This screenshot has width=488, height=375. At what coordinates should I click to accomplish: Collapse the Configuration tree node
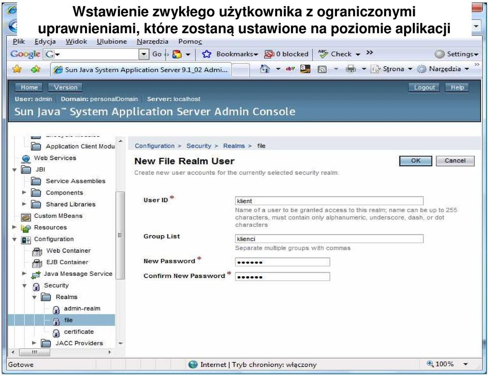(14, 240)
